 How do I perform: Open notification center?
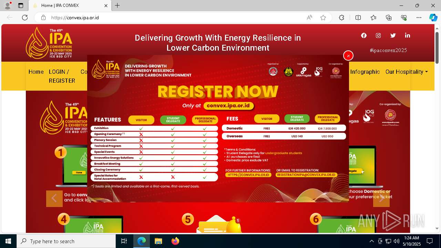430,241
